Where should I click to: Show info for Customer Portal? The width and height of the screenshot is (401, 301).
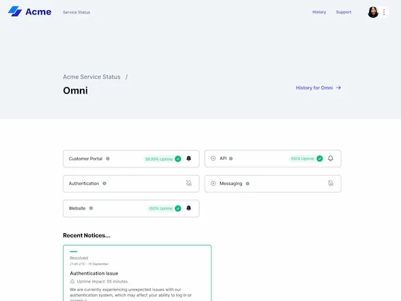(x=108, y=159)
